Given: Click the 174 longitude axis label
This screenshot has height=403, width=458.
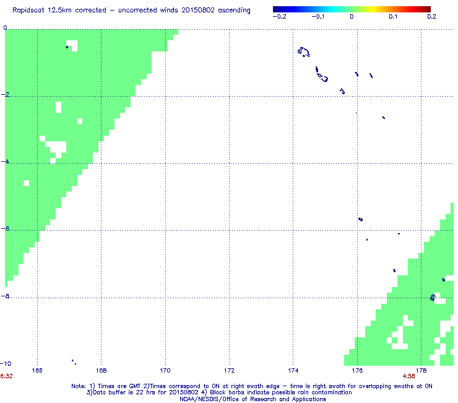Looking at the screenshot, I should tap(293, 371).
